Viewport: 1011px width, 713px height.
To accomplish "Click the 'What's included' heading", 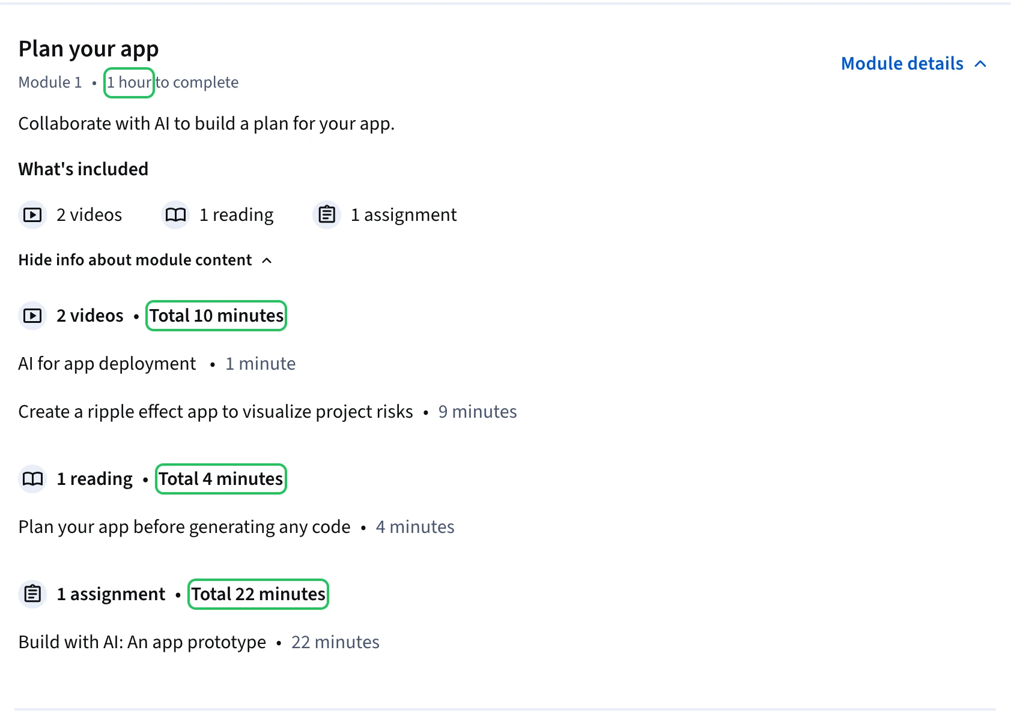I will (x=83, y=169).
